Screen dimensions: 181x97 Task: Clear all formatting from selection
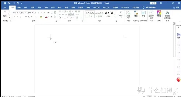(48, 12)
